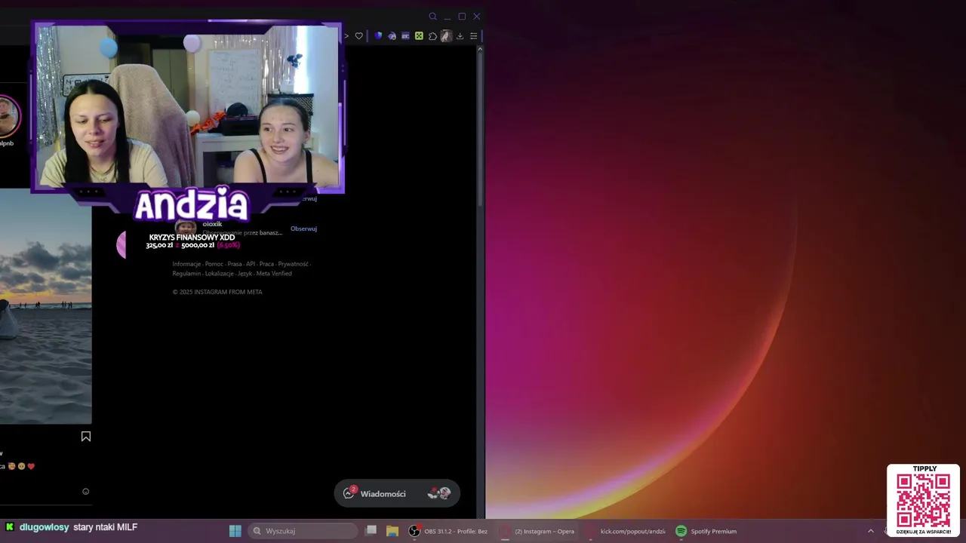The image size is (966, 543).
Task: Switch to Instagram – Opera taskbar window
Action: pyautogui.click(x=537, y=531)
